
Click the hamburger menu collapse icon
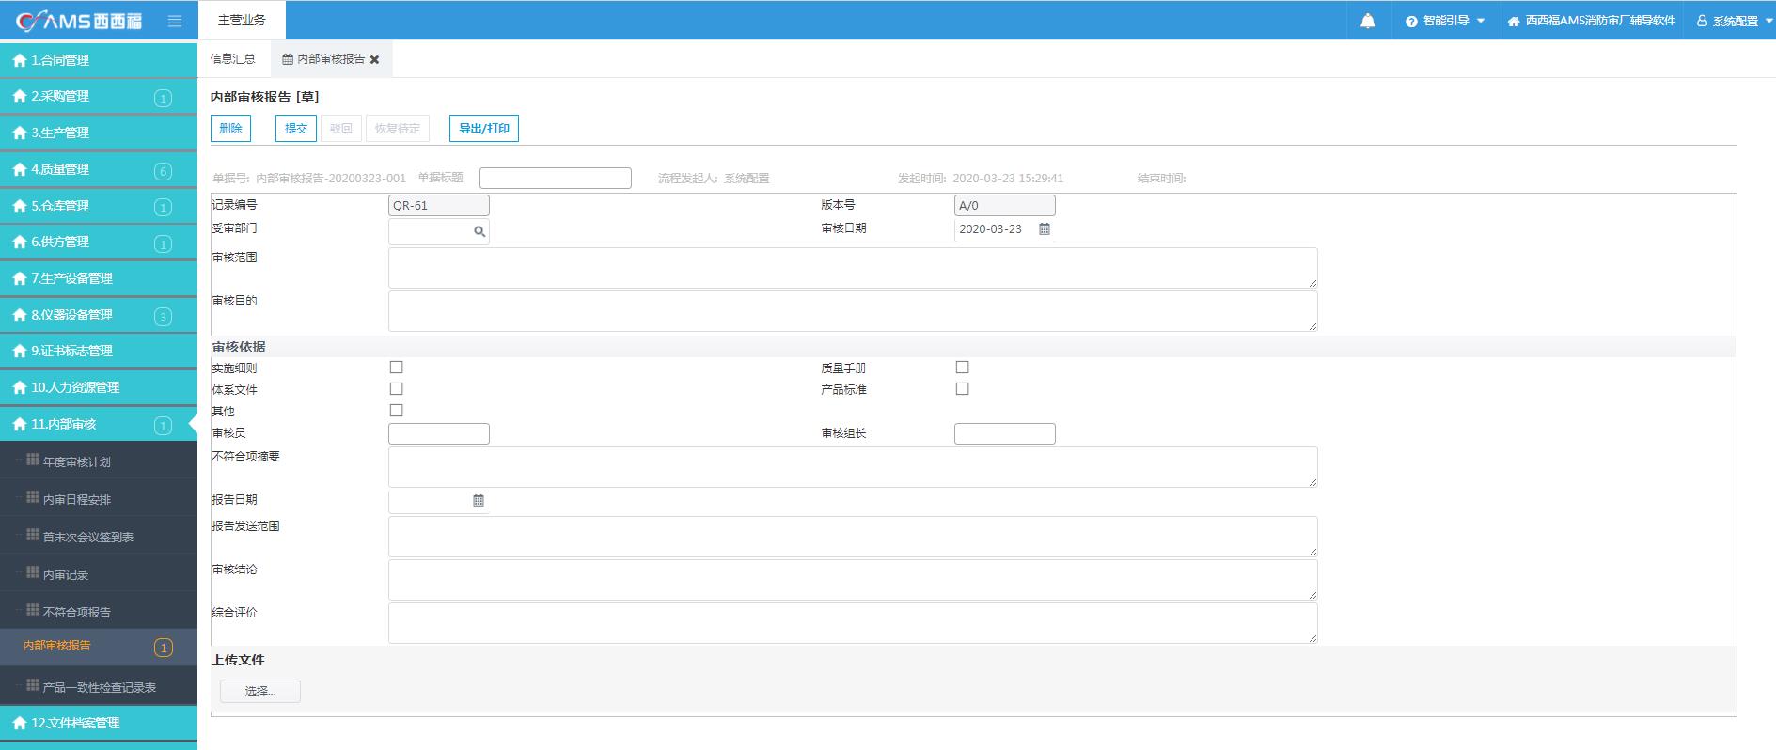pos(175,21)
